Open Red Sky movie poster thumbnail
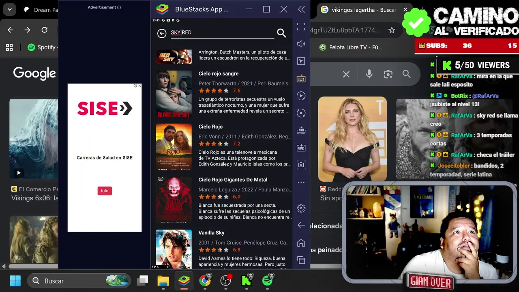Image resolution: width=519 pixels, height=292 pixels. [x=174, y=57]
